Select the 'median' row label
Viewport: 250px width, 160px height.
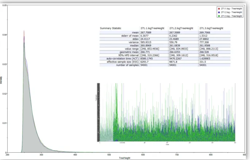[134, 46]
